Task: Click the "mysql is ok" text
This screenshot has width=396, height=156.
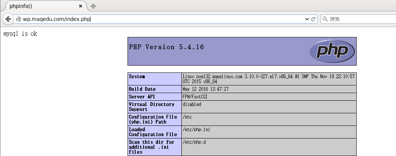Action: pyautogui.click(x=20, y=34)
